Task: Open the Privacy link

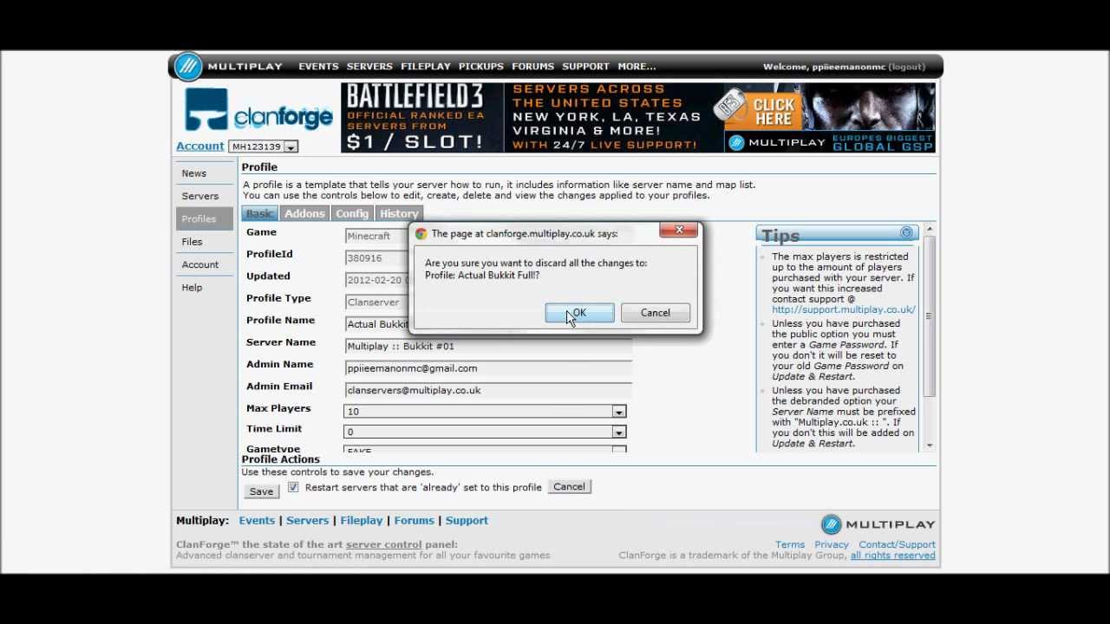Action: 832,545
